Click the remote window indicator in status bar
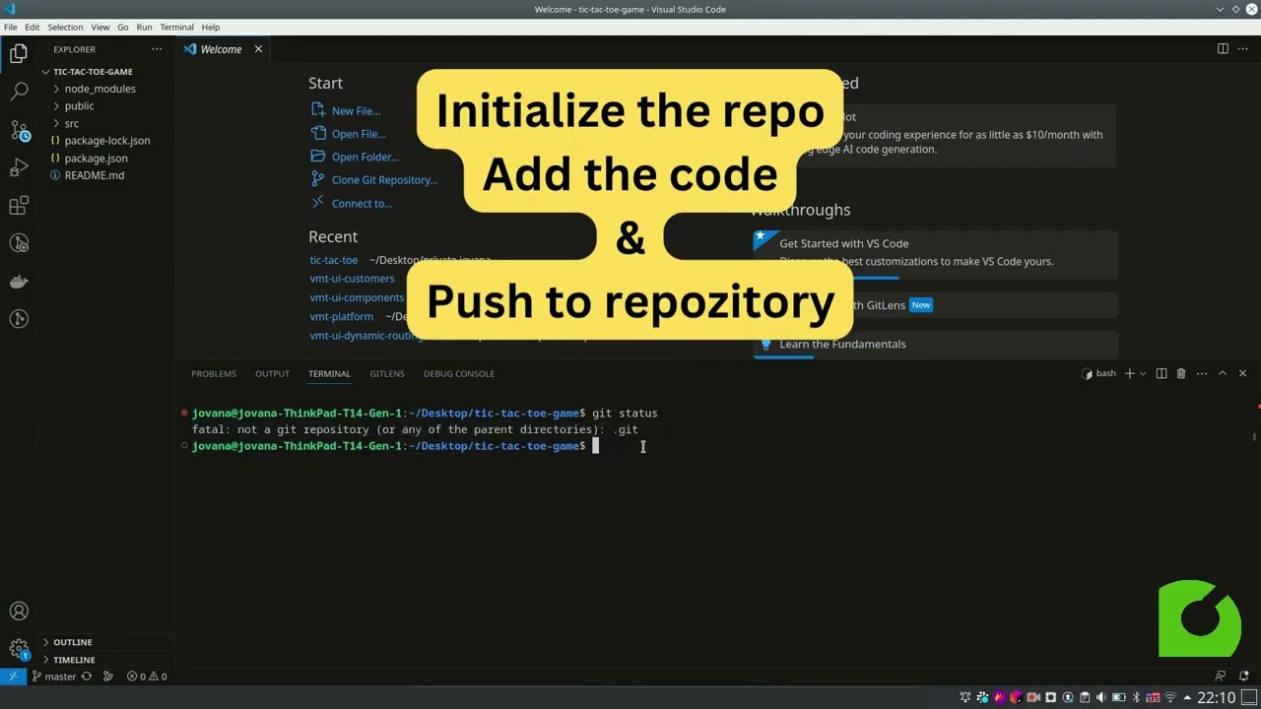The image size is (1261, 709). (12, 677)
